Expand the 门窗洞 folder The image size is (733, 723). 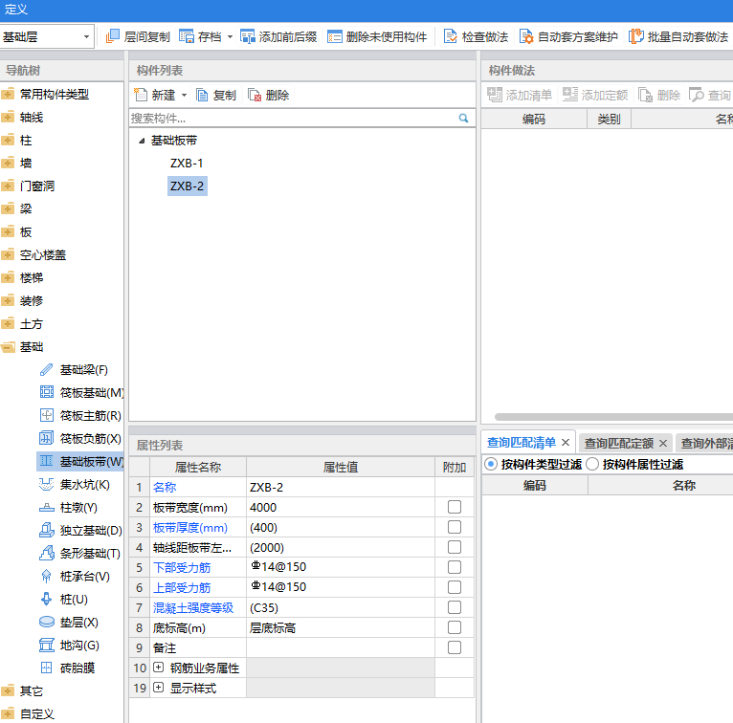(8, 186)
